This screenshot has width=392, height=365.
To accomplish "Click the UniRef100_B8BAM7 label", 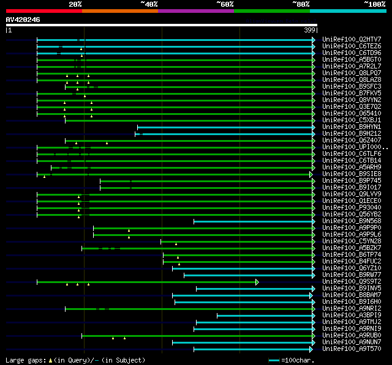I will click(x=352, y=295).
